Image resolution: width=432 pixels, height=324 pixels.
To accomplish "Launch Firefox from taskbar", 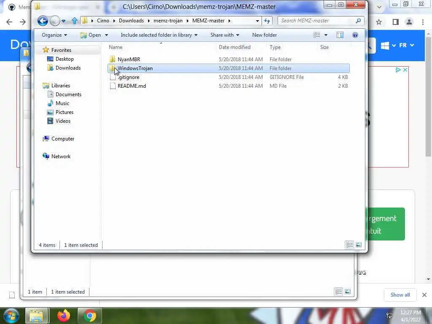I will click(x=64, y=316).
